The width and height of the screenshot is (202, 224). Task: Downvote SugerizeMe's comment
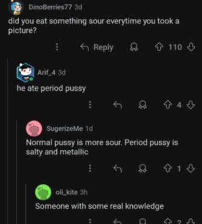point(190,168)
